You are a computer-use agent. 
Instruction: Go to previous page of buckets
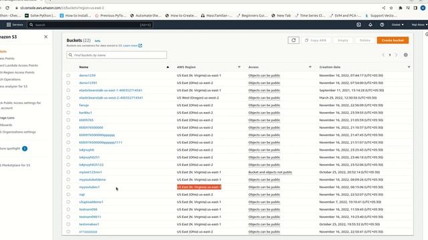(x=383, y=55)
